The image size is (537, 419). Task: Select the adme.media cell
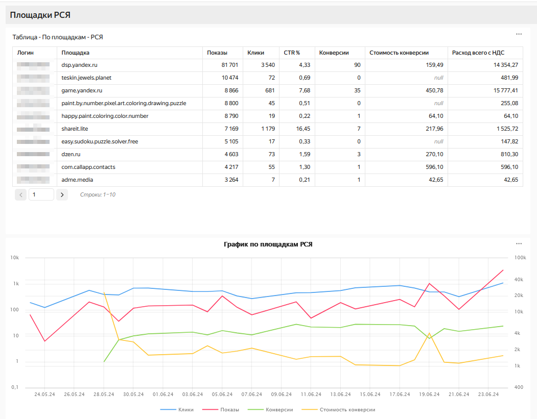[130, 180]
